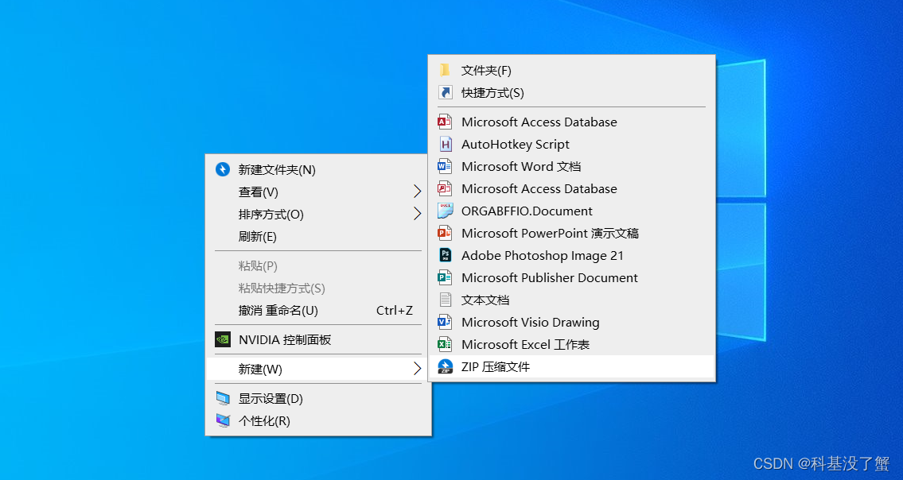Expand the 新建(W) submenu chevron
Image resolution: width=903 pixels, height=480 pixels.
pos(418,369)
